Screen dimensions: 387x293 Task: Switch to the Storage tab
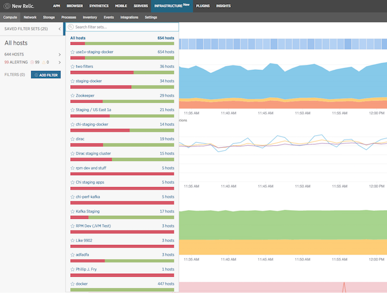(x=49, y=17)
